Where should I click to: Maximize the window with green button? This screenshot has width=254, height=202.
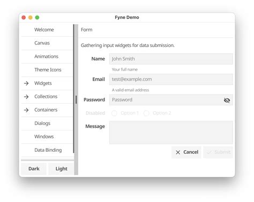37,18
